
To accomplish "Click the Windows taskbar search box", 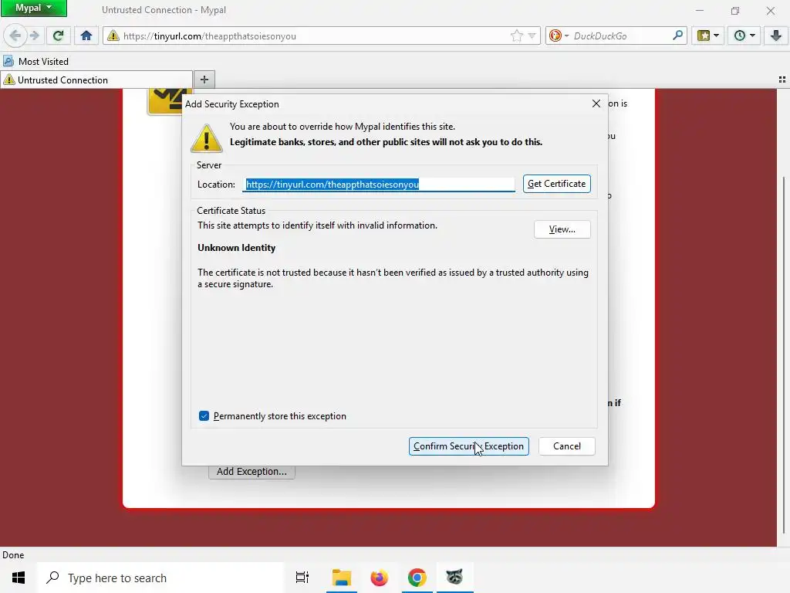I will tap(160, 578).
